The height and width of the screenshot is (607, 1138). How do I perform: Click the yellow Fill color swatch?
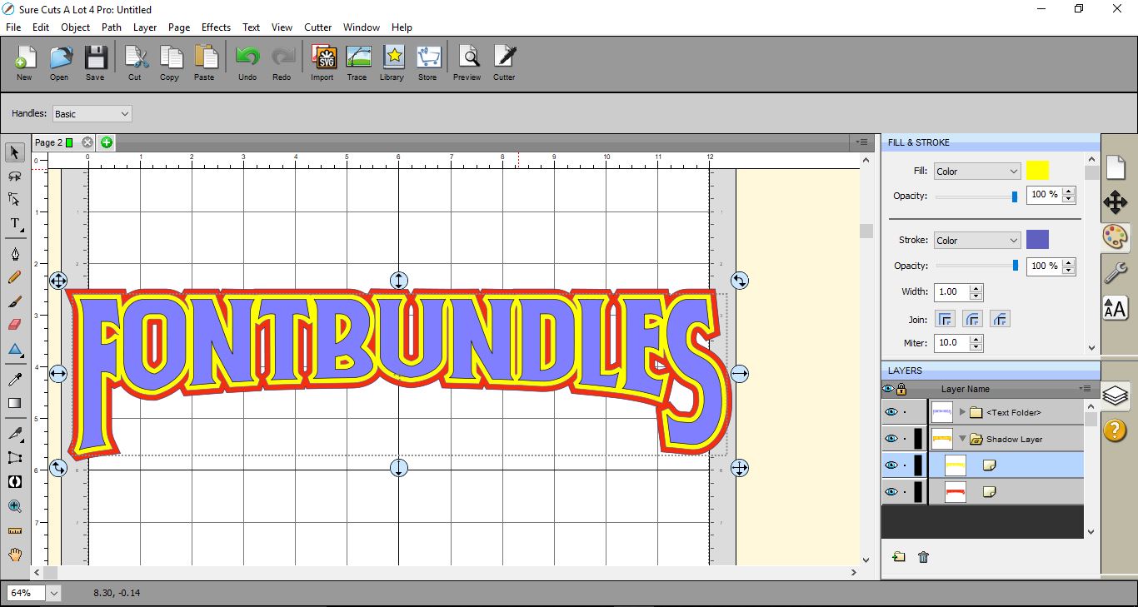(x=1037, y=171)
